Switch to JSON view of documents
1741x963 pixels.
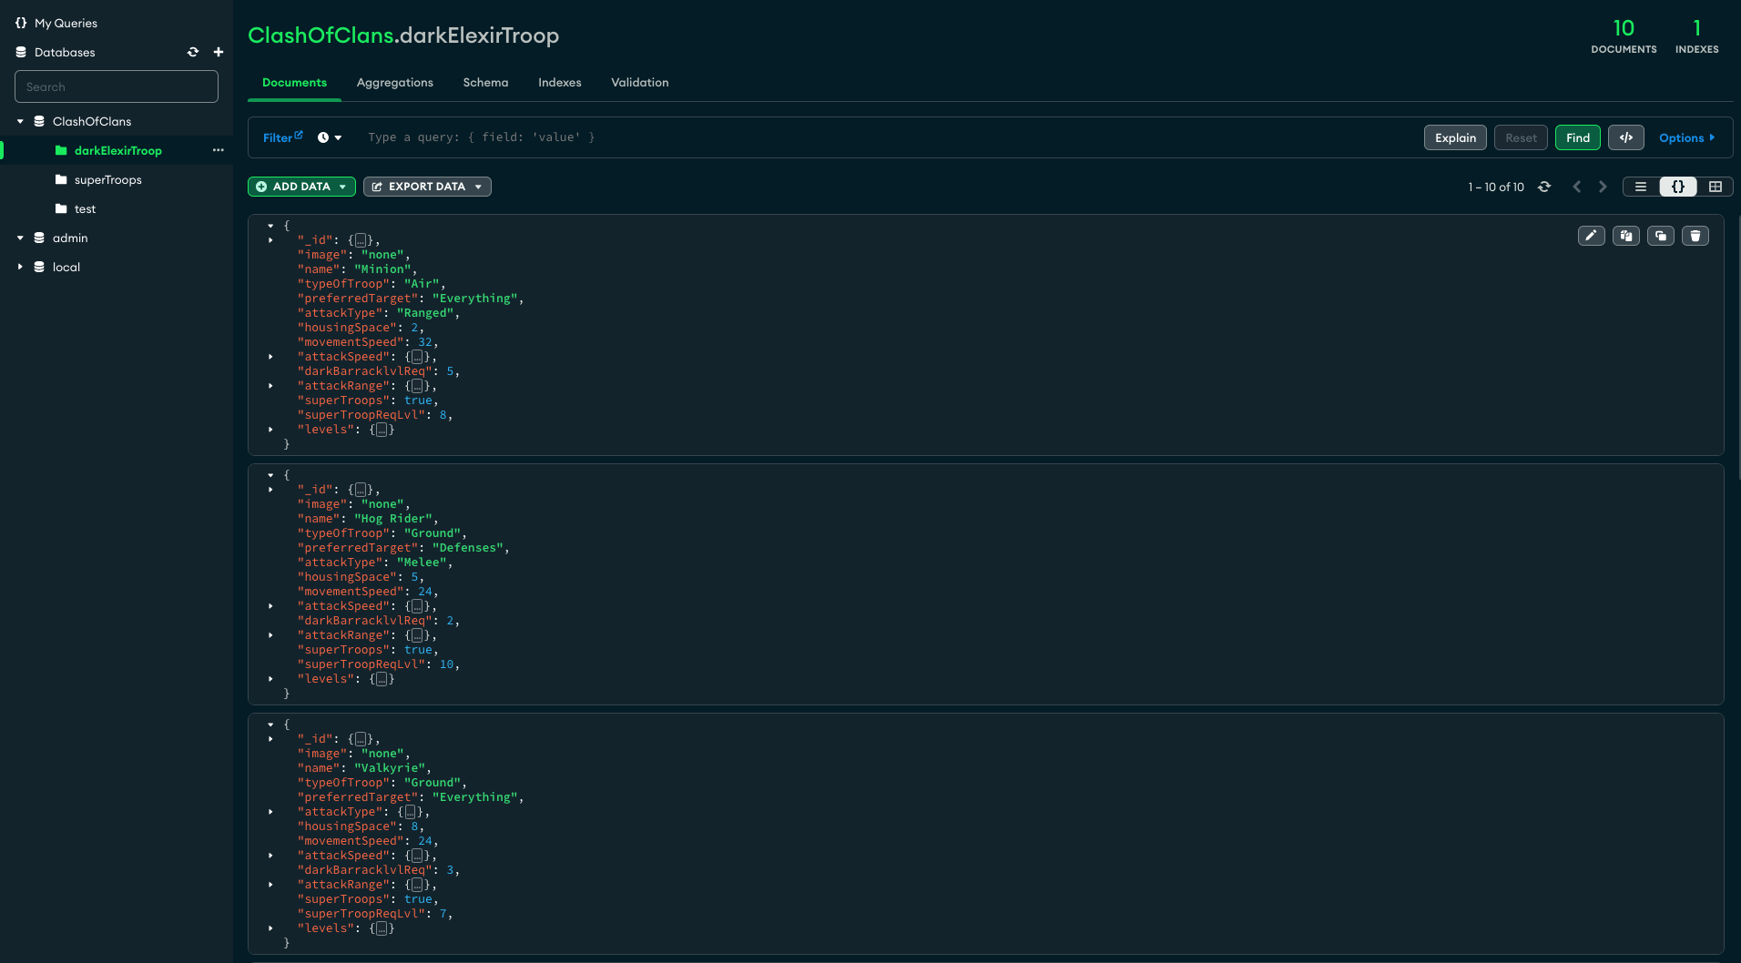click(x=1677, y=187)
